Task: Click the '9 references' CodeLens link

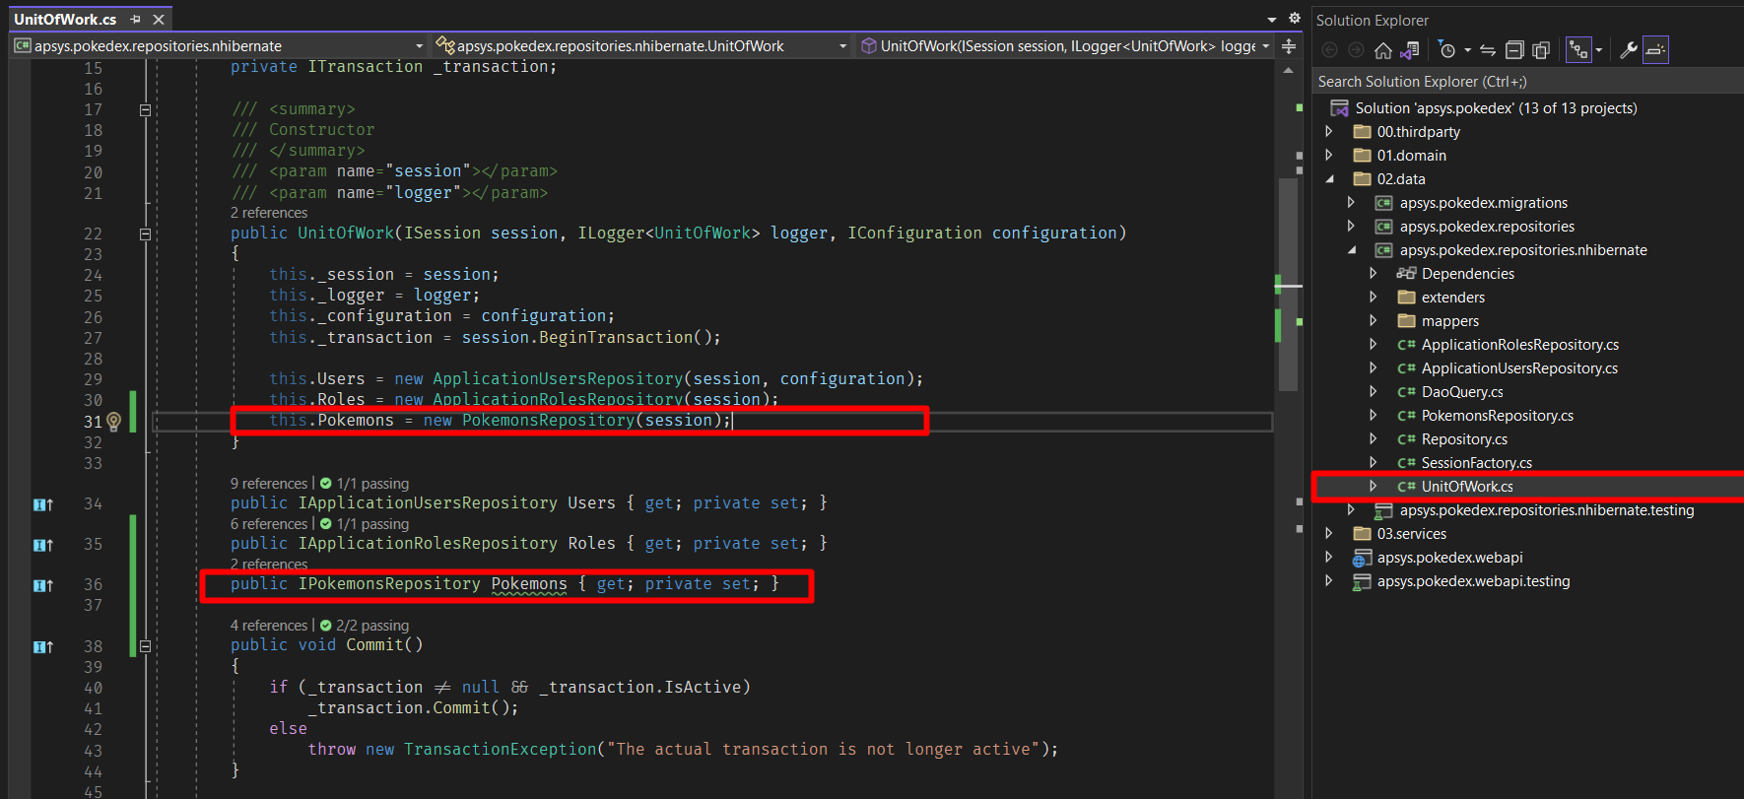Action: coord(269,484)
